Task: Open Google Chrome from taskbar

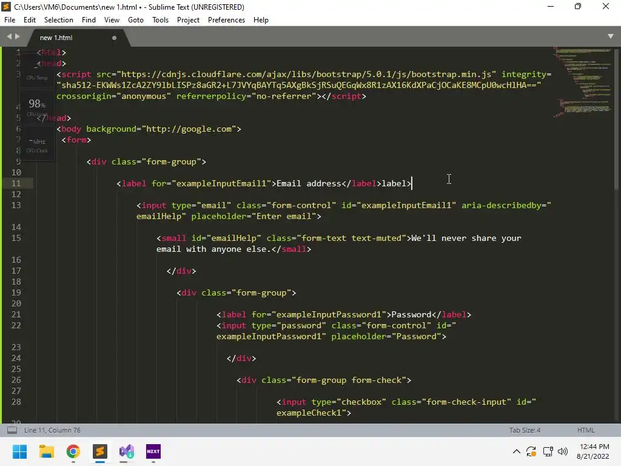Action: [x=73, y=451]
